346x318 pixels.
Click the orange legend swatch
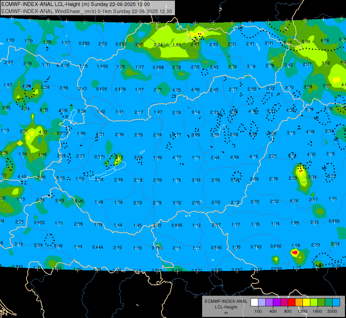(x=299, y=302)
